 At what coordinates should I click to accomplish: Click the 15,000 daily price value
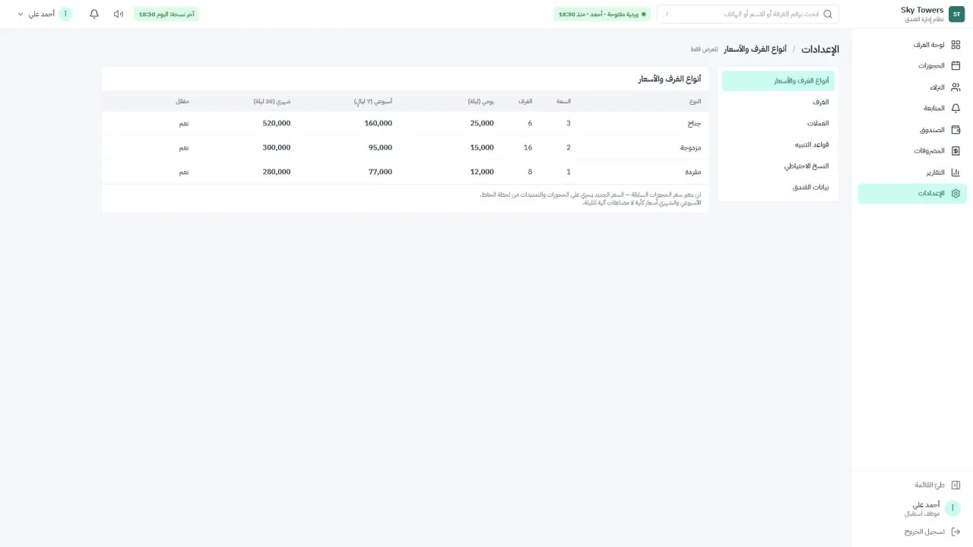pyautogui.click(x=482, y=147)
